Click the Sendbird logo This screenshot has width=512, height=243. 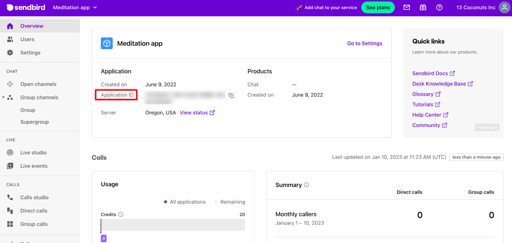(x=26, y=7)
